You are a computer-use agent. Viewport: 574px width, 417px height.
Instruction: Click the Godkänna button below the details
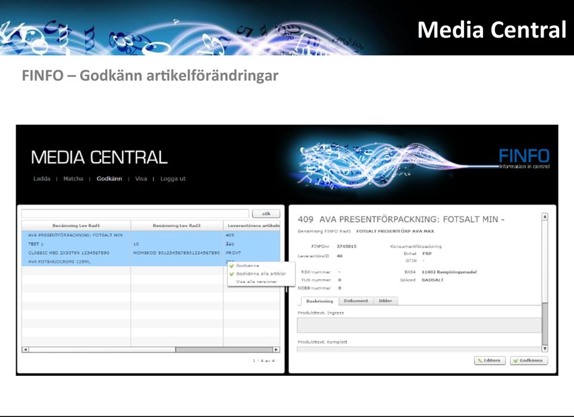[x=529, y=360]
